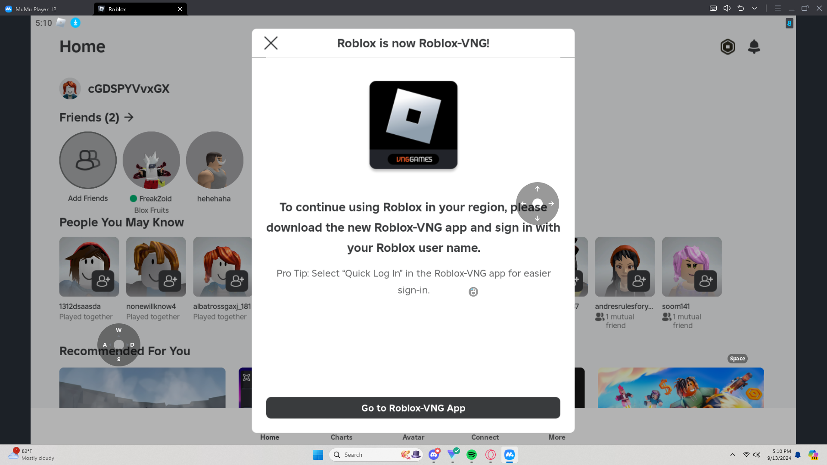Send friend request to nonewillknow4

[170, 281]
